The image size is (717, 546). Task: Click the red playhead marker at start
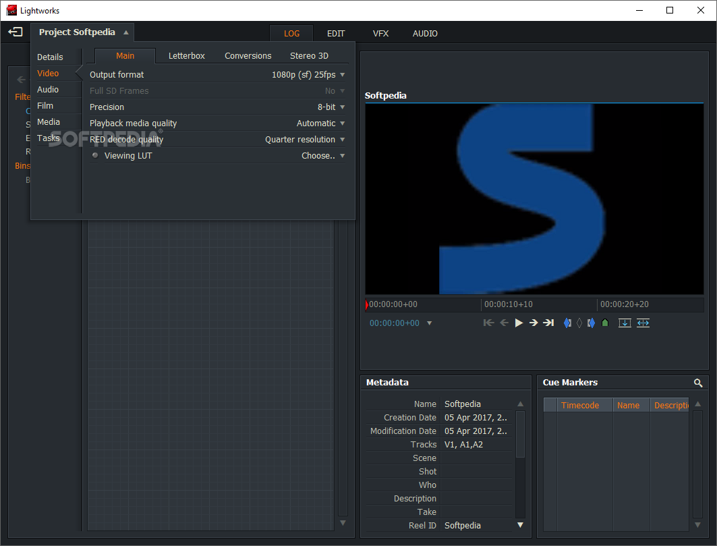click(367, 304)
